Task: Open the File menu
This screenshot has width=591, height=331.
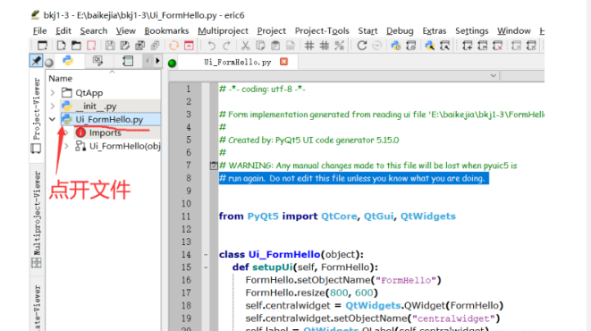Action: point(39,31)
